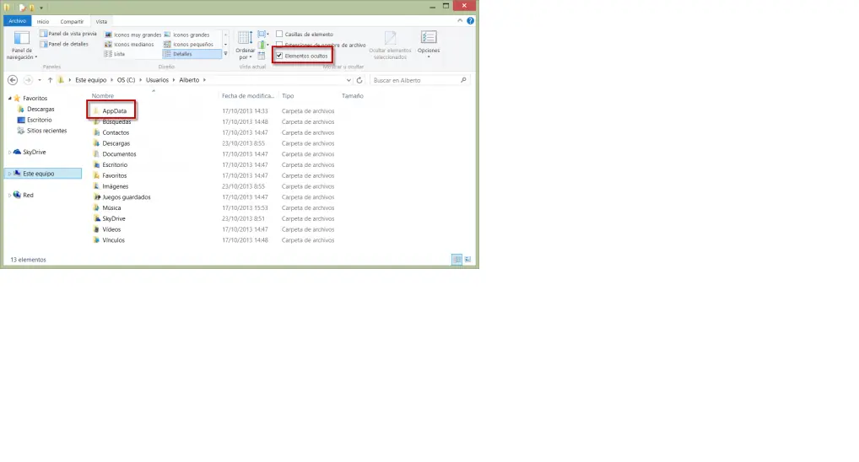Open Opciones button
This screenshot has height=462, width=859.
click(x=429, y=44)
